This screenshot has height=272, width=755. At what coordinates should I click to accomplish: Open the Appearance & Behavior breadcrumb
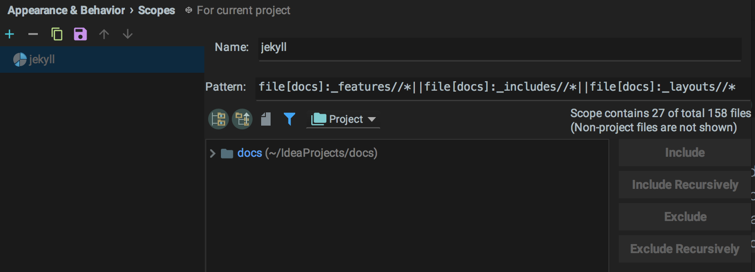66,10
